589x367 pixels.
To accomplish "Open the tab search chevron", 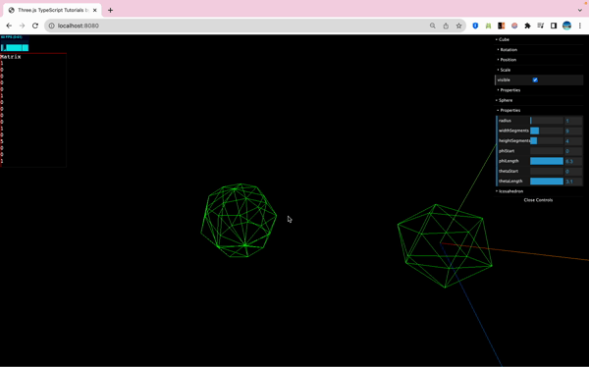I will click(x=580, y=10).
